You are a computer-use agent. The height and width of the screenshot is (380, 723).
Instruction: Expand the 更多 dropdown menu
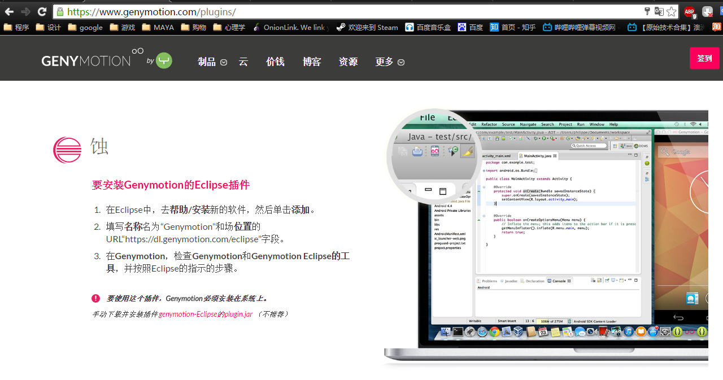coord(390,62)
